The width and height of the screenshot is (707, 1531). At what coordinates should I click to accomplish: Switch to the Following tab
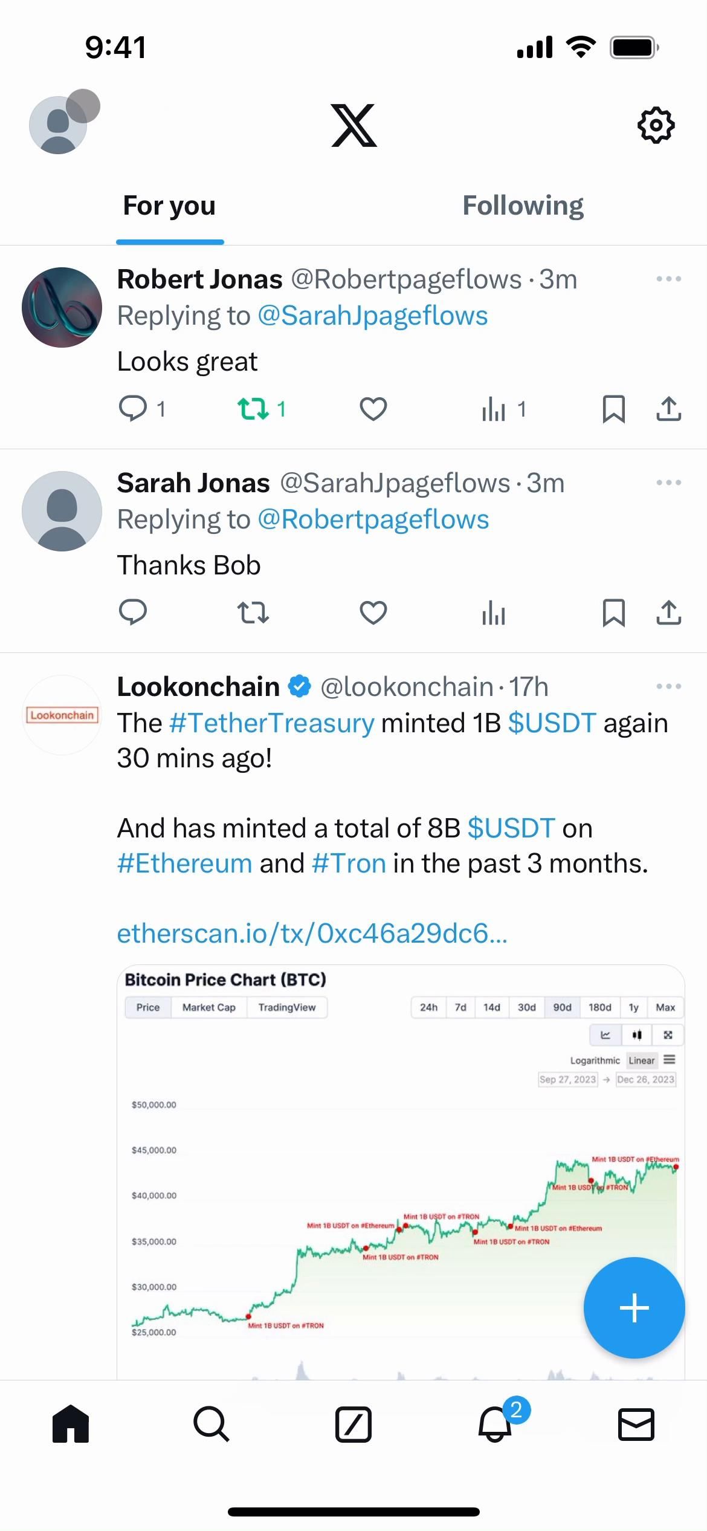click(523, 206)
